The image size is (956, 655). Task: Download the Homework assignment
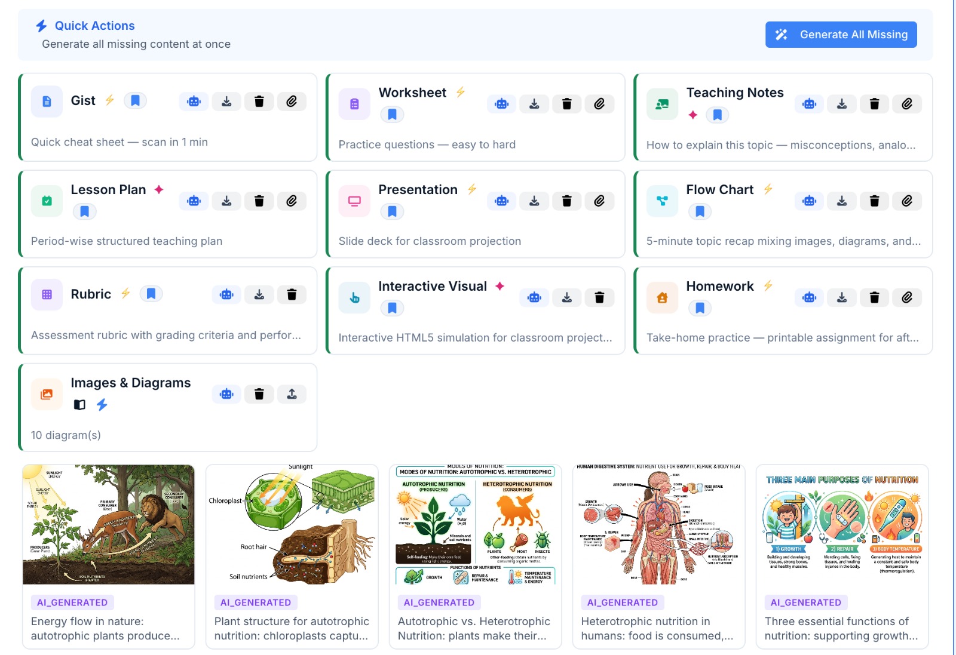pos(842,297)
